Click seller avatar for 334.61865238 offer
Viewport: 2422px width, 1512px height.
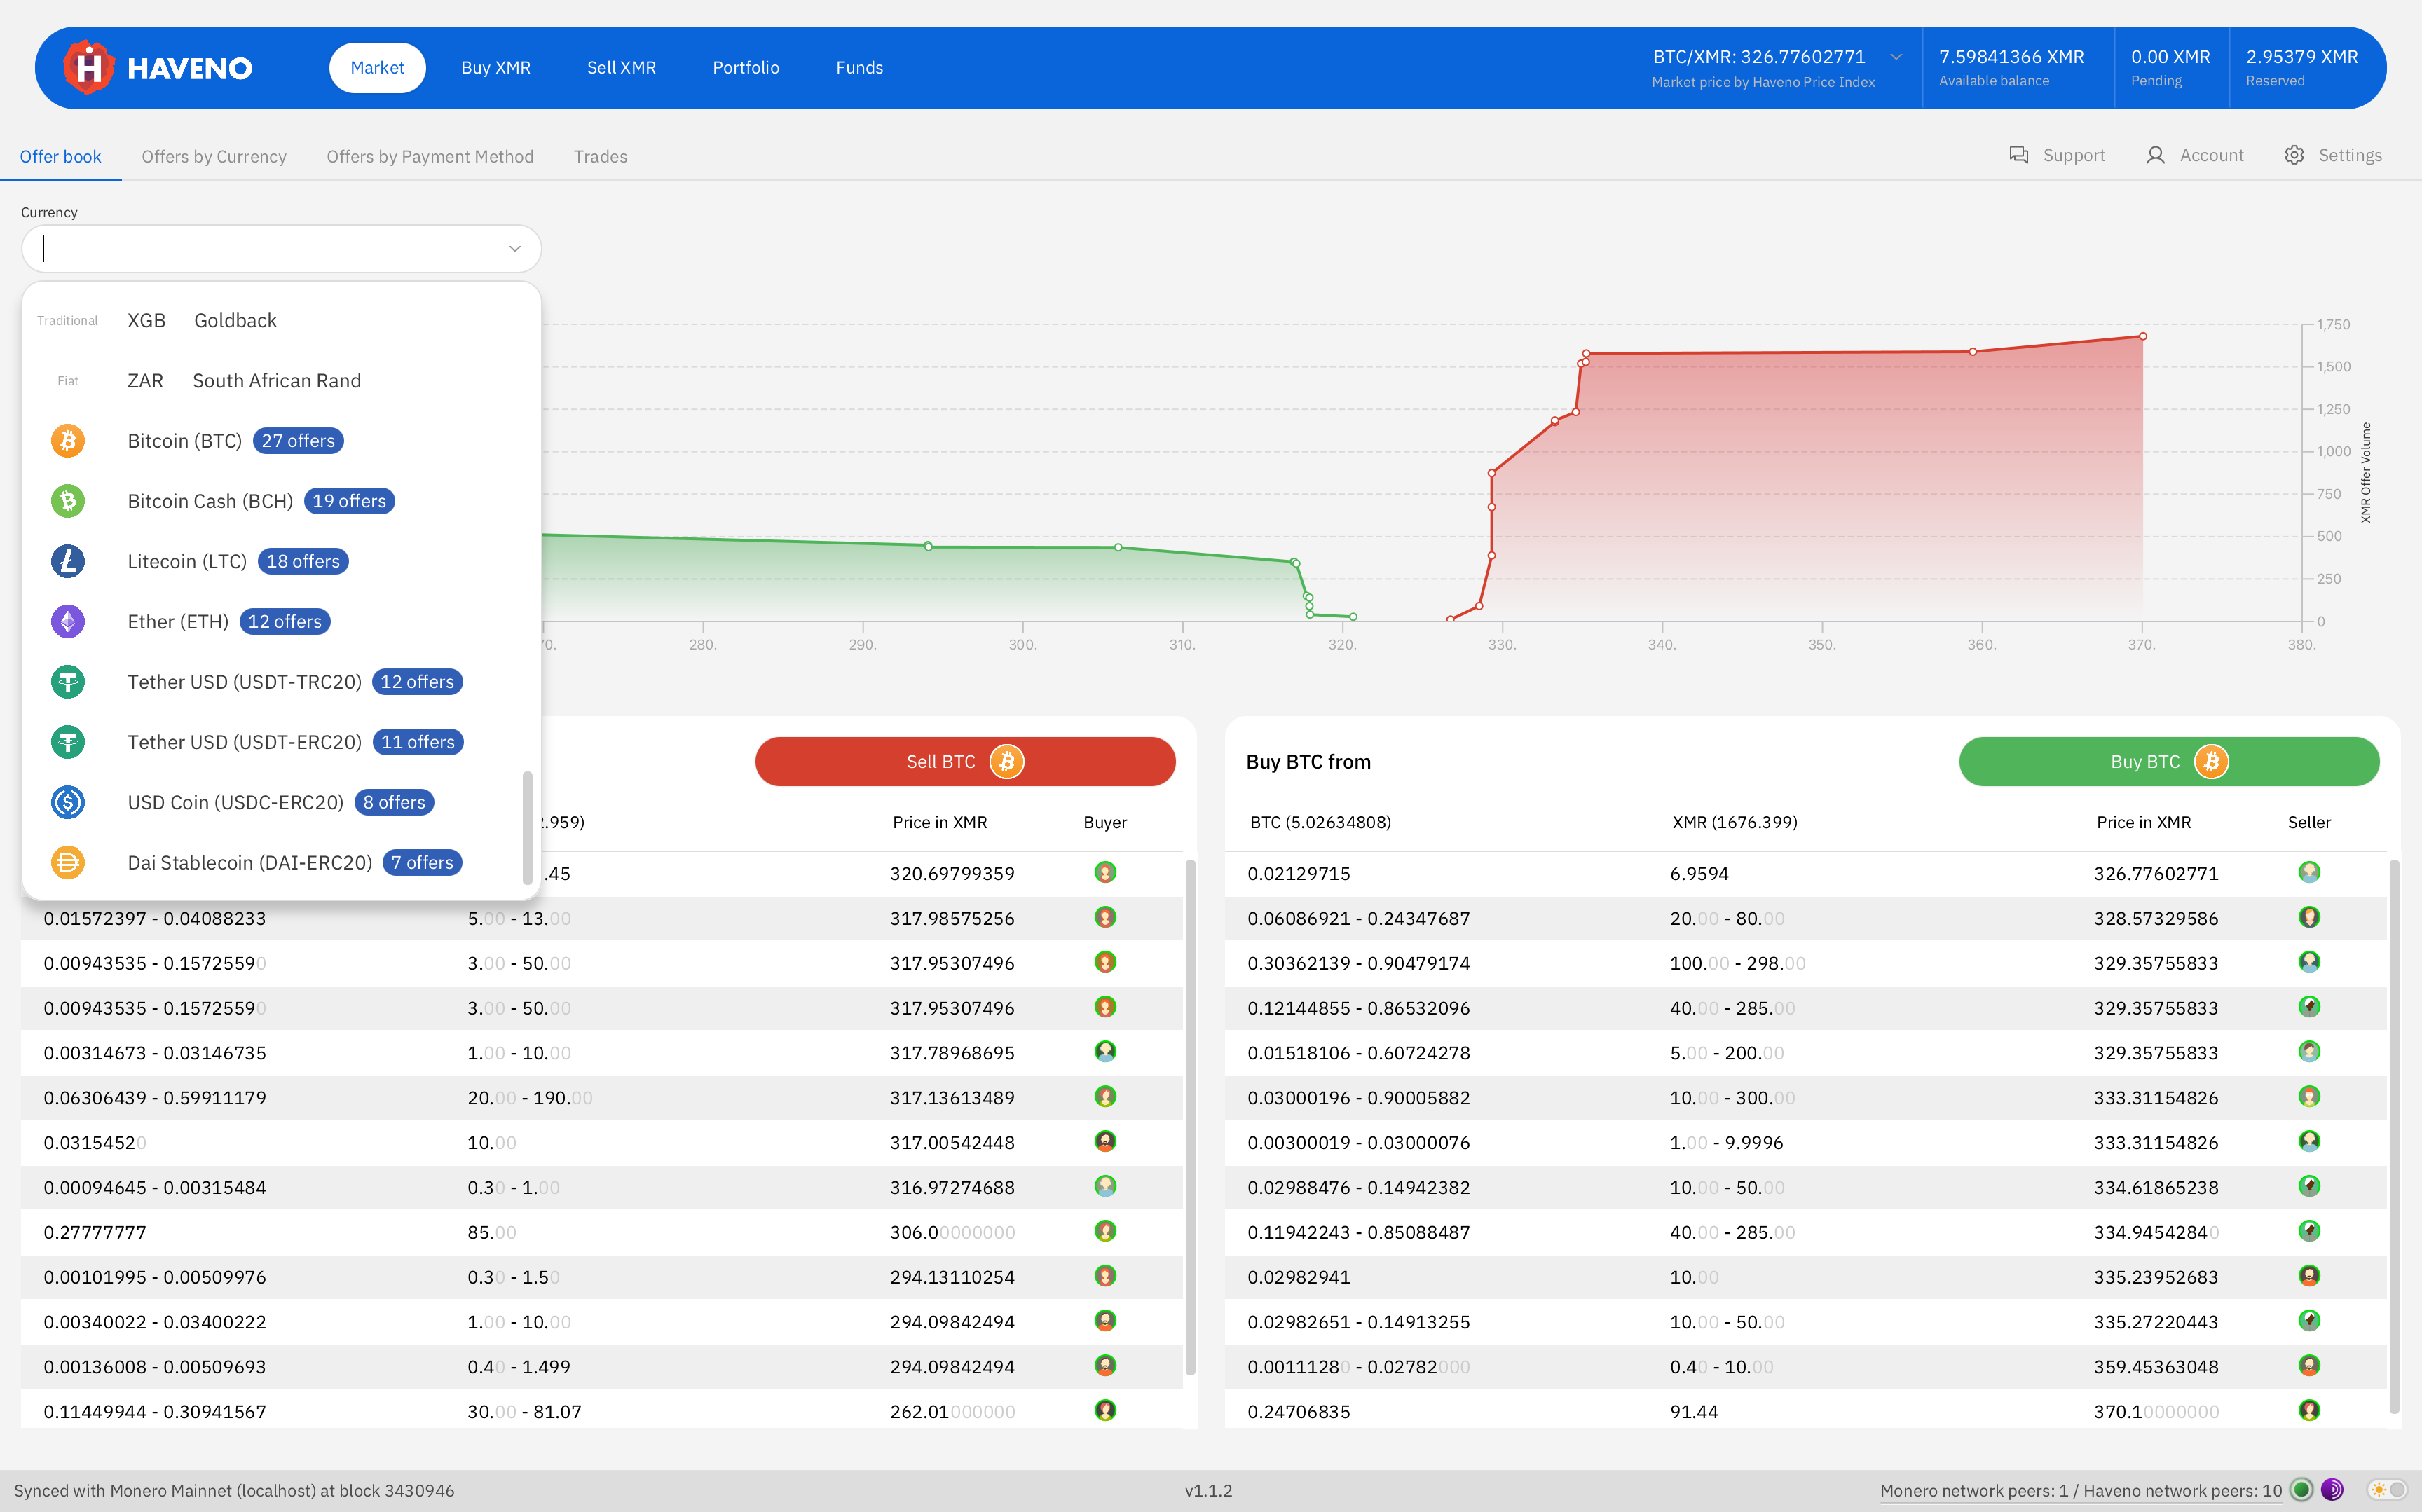[2309, 1186]
